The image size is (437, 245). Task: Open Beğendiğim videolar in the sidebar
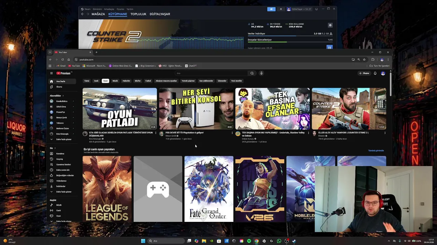65,175
